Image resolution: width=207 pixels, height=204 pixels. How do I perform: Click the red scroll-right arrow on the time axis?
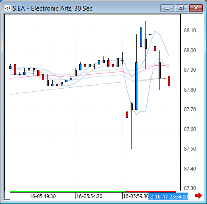click(x=199, y=196)
